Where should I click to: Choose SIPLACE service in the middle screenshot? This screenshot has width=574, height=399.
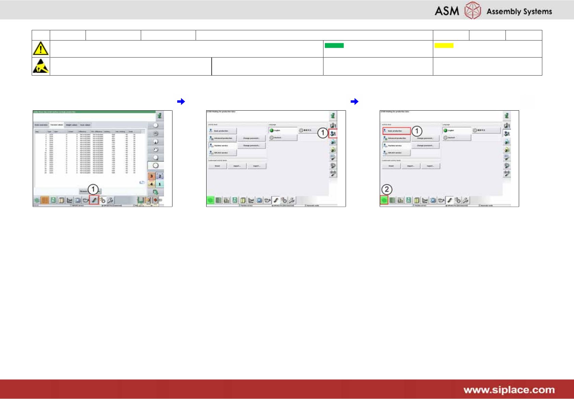tap(223, 153)
